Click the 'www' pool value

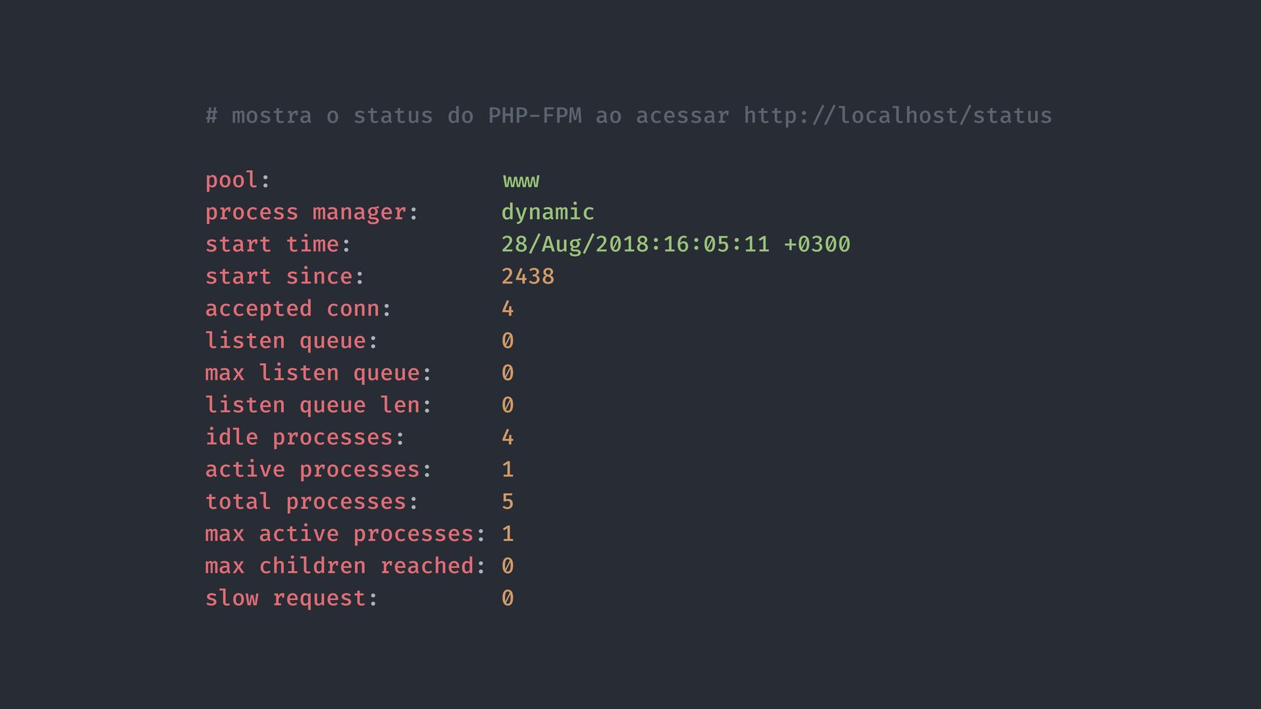coord(521,180)
